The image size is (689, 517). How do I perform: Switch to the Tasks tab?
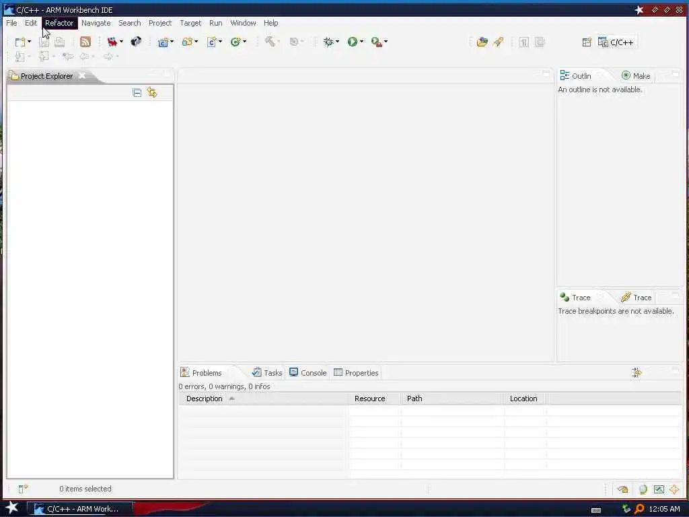click(266, 373)
